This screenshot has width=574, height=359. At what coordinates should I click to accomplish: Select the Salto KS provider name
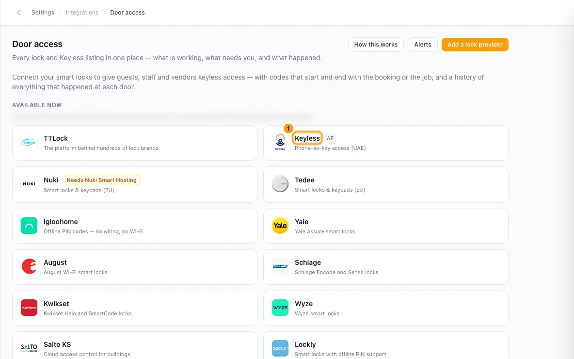[x=57, y=344]
